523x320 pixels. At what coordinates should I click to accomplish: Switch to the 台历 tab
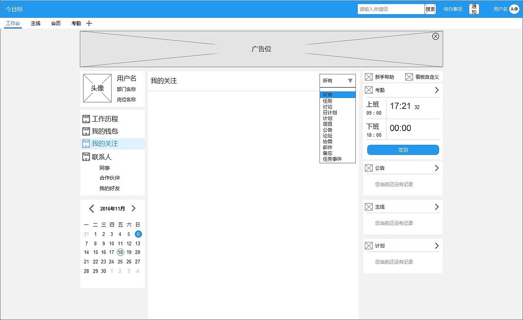pos(56,23)
